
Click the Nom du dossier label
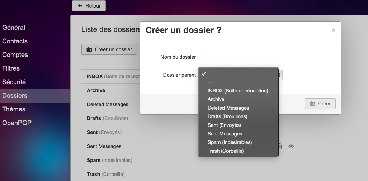tap(178, 57)
